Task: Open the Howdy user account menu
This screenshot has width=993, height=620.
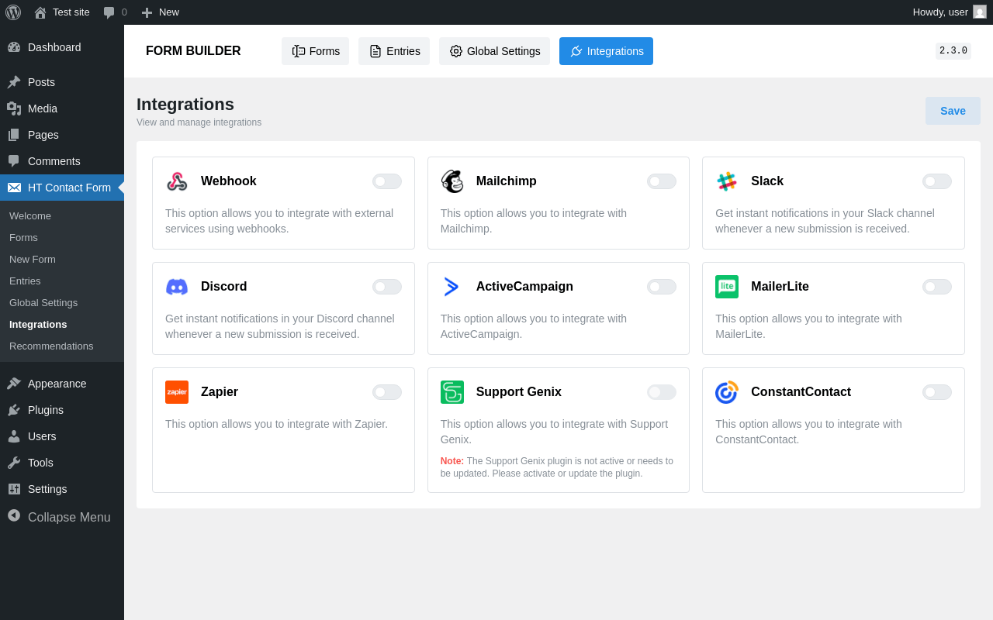Action: [x=948, y=12]
